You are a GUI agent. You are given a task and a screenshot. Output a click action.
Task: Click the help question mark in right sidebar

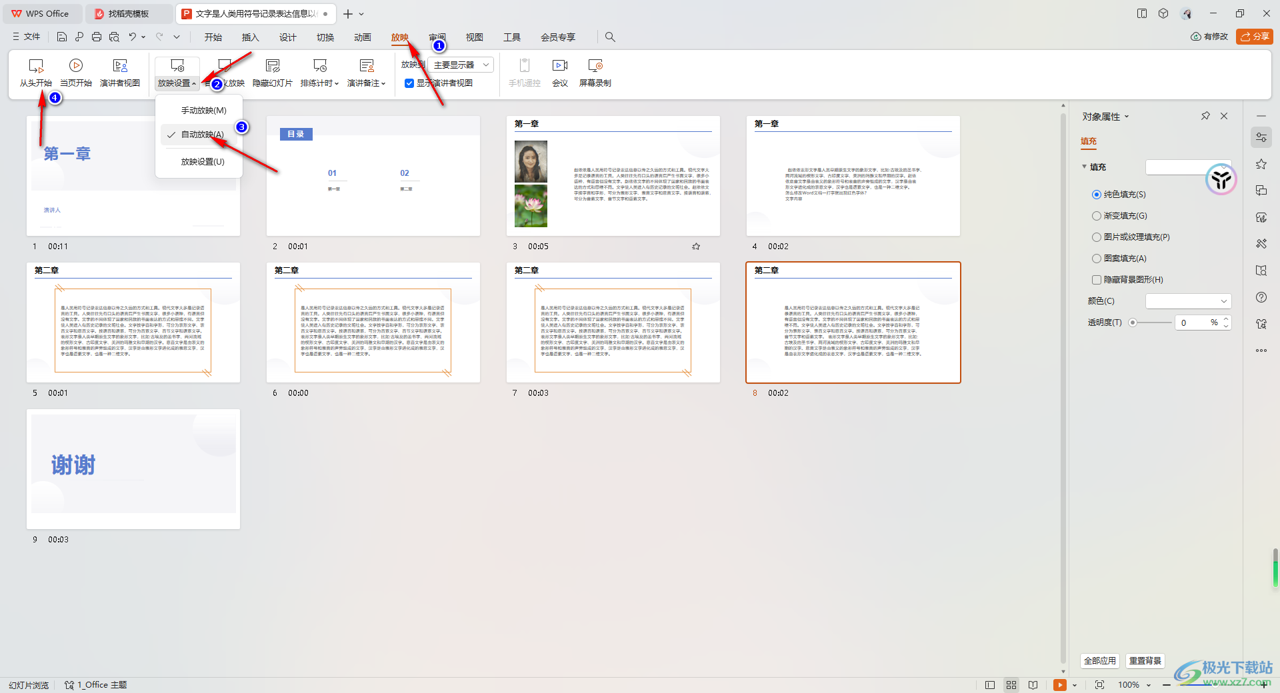1261,297
